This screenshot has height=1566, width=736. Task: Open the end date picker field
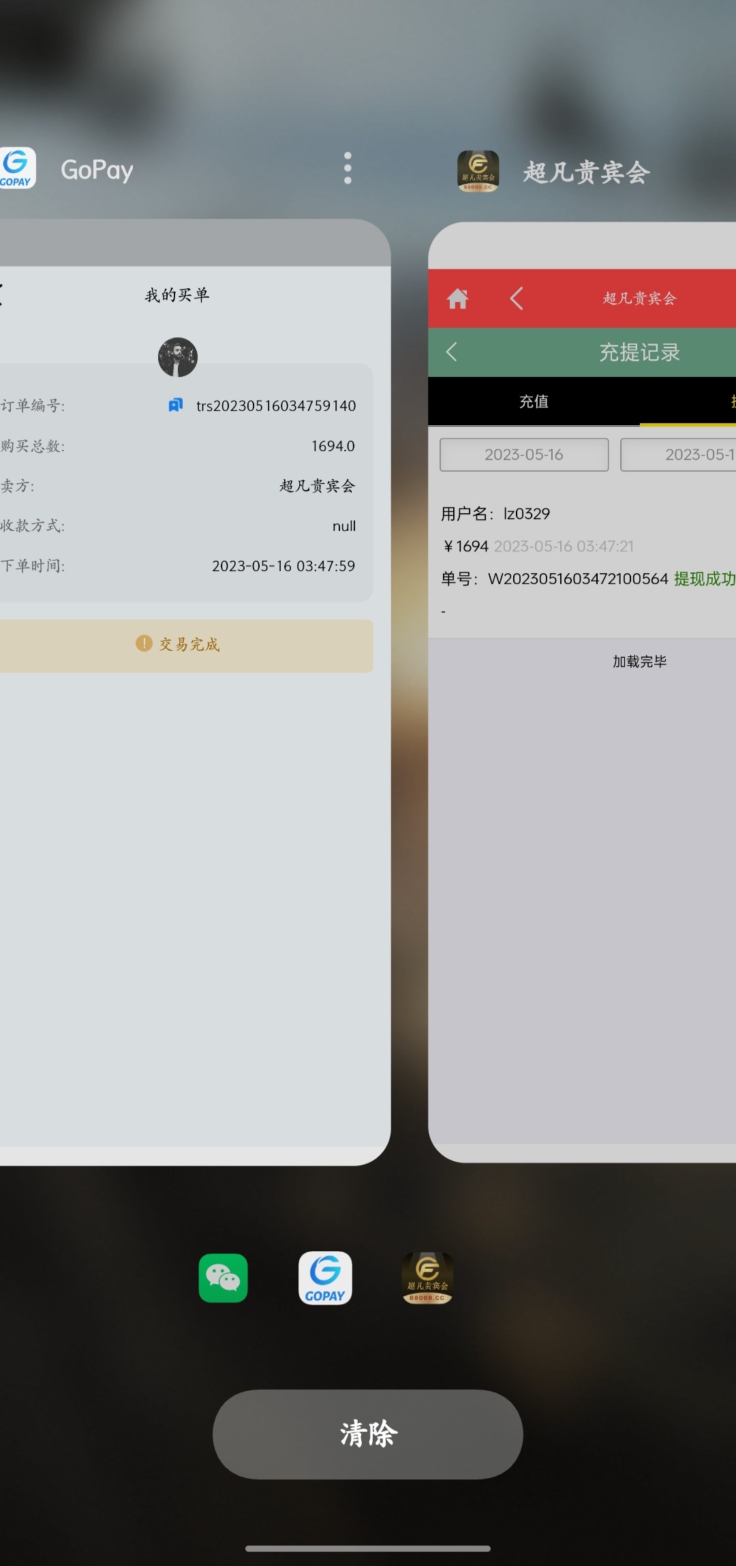[x=678, y=455]
